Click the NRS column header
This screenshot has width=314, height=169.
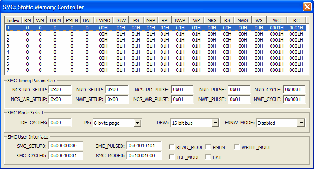[x=212, y=20]
